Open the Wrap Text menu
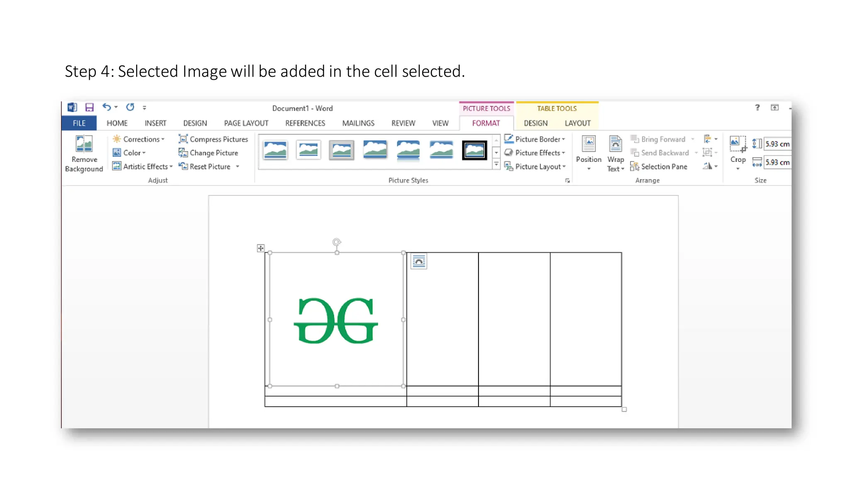850x478 pixels. pos(616,154)
